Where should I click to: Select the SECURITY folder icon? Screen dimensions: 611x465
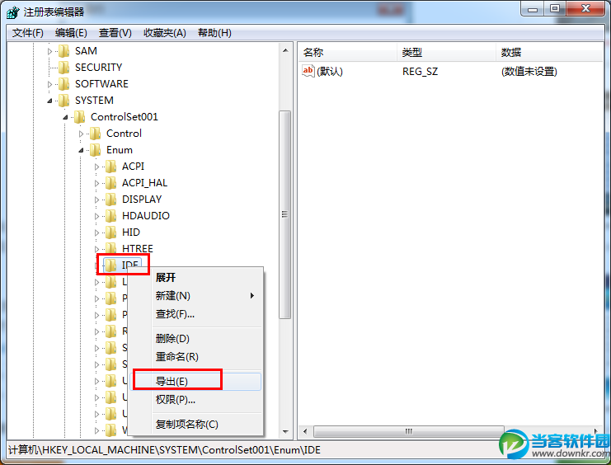tap(64, 68)
